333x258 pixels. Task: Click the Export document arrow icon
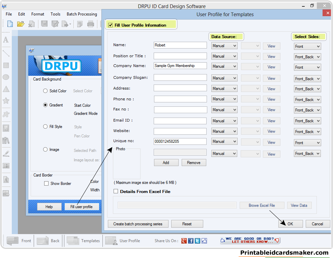[66, 24]
